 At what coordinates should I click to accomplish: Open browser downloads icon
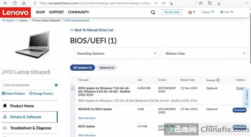pos(219,3)
